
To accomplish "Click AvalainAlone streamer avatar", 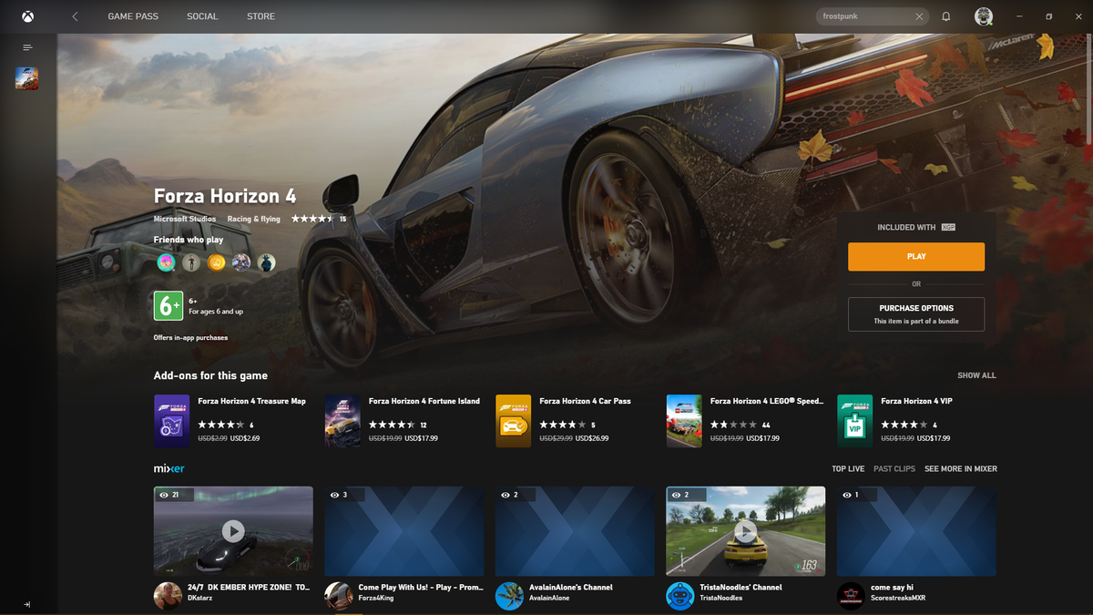I will click(x=509, y=596).
